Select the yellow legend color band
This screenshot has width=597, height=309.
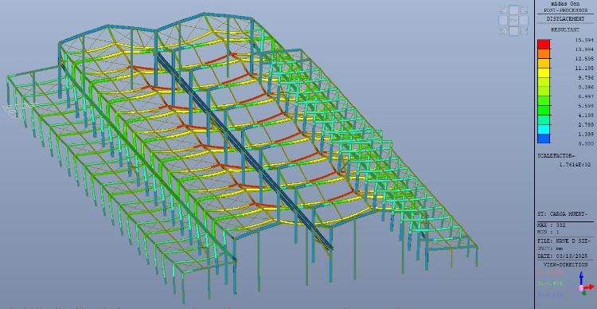click(544, 72)
